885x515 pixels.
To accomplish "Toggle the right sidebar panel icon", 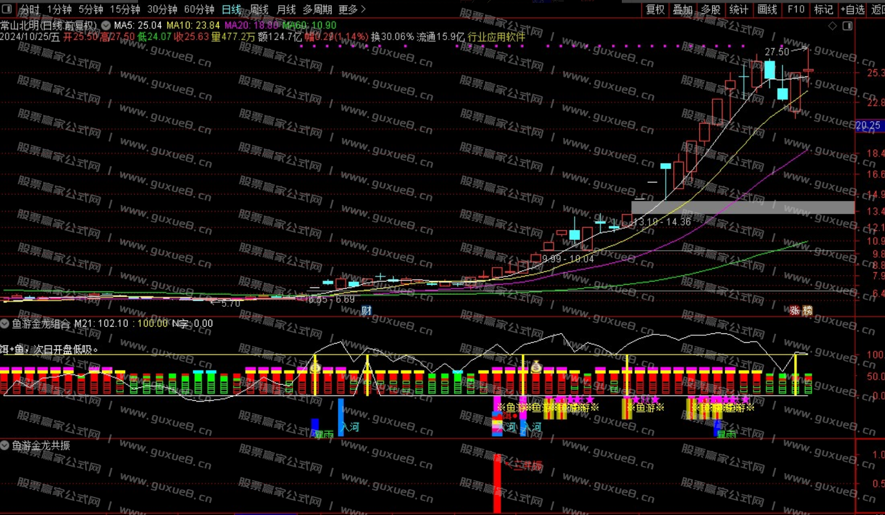I will point(848,26).
